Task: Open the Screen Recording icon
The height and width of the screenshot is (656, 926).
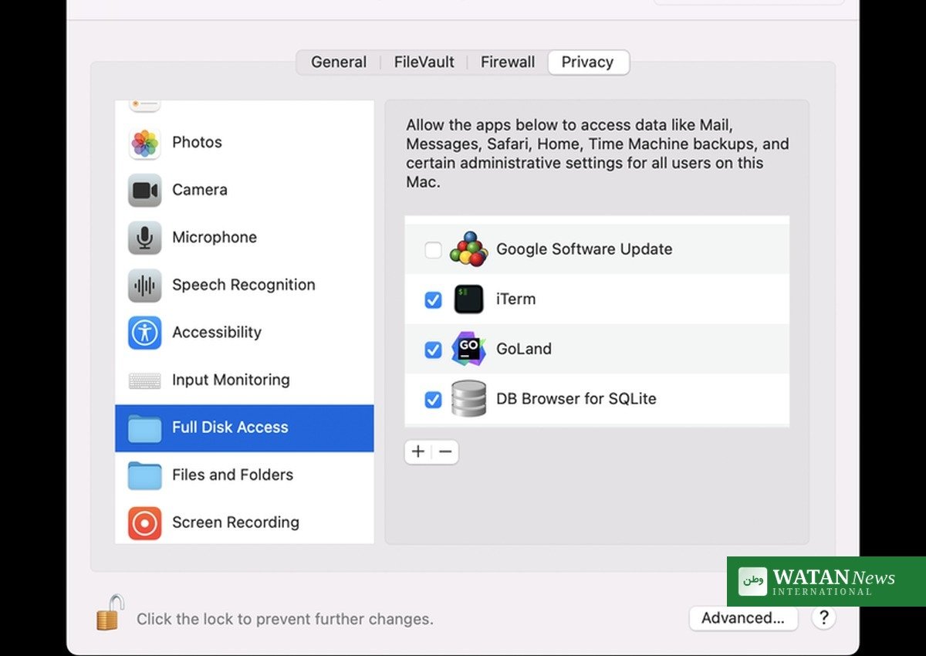Action: (144, 523)
